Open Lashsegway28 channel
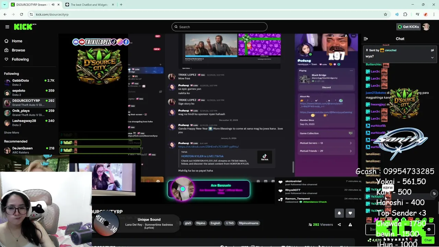The height and width of the screenshot is (247, 439). pyautogui.click(x=29, y=123)
